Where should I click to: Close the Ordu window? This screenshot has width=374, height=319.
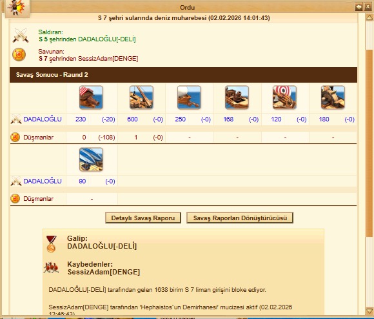point(368,7)
